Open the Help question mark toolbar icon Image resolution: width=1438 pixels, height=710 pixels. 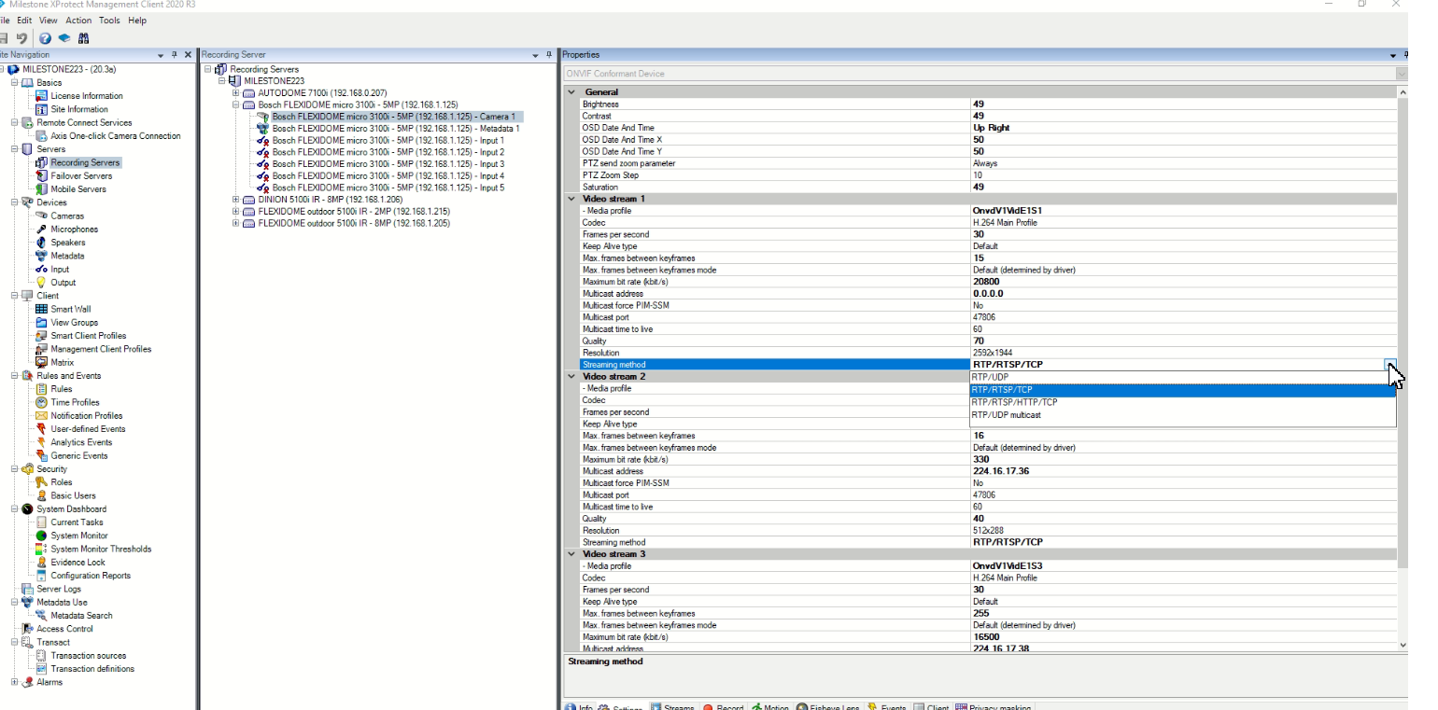45,38
